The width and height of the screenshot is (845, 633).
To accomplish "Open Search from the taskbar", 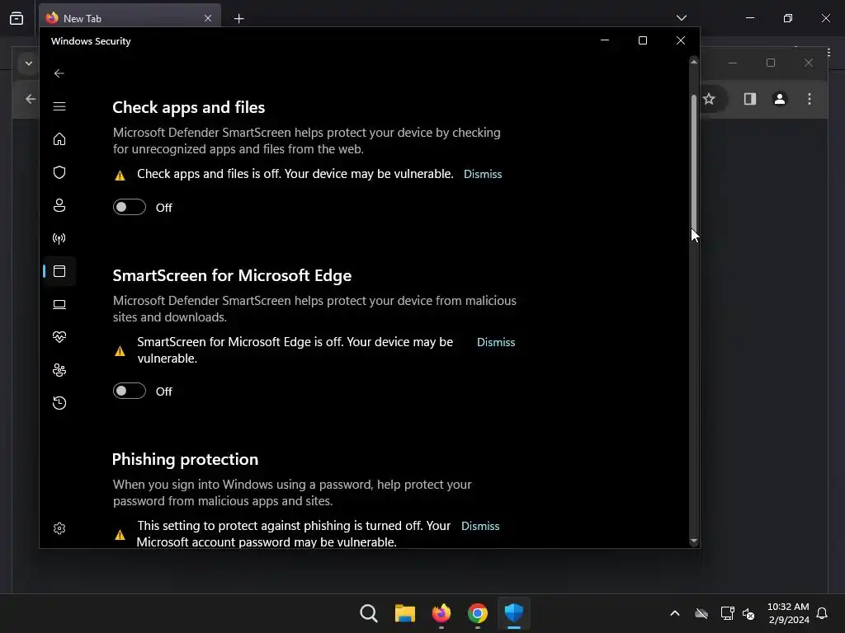I will (369, 613).
